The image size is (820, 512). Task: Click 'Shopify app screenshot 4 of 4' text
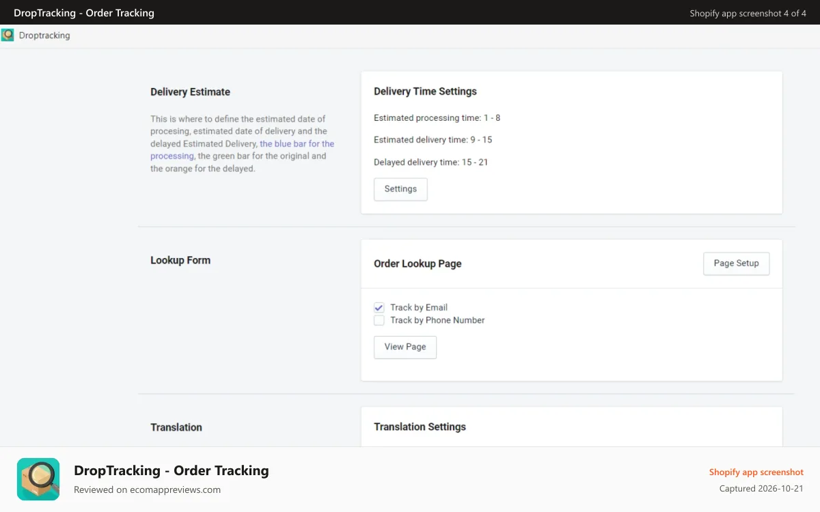tap(748, 13)
